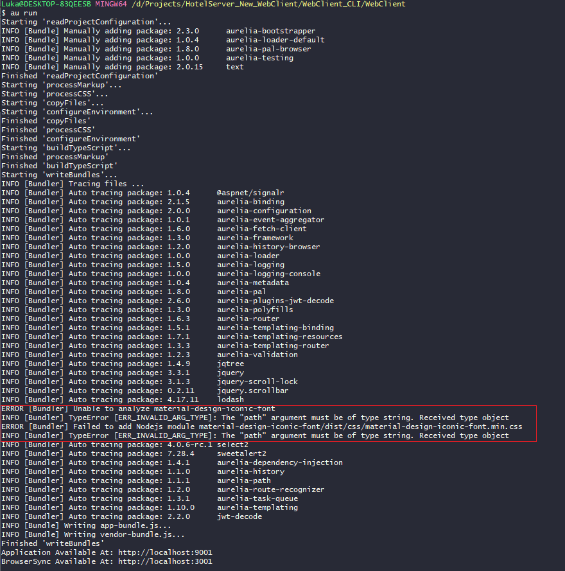Click the line Finished 'copyFiles'

pos(46,121)
